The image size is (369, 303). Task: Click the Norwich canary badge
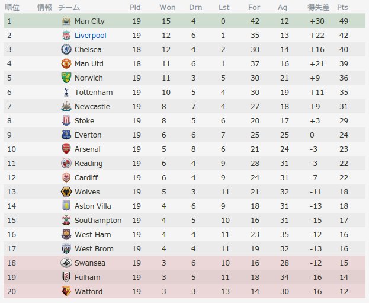click(66, 78)
